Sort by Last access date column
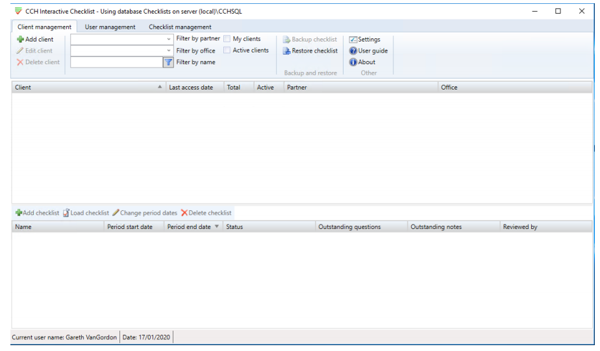This screenshot has height=351, width=600. [x=195, y=87]
